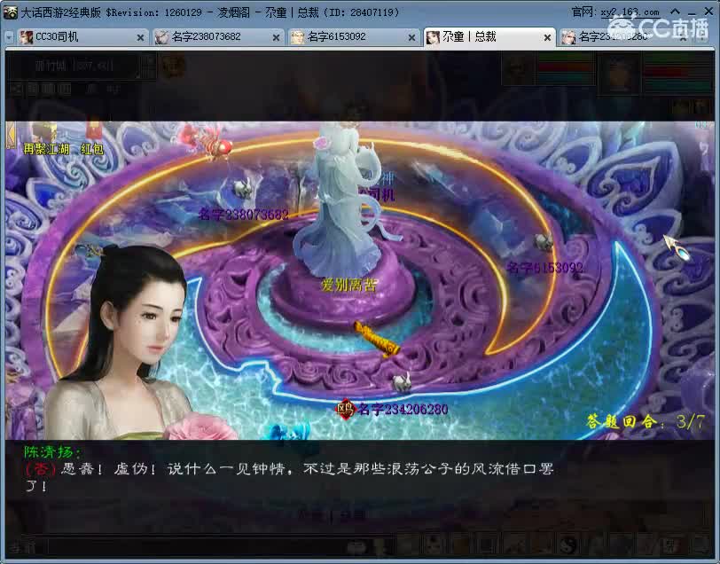Click the red diamond guild badge icon
This screenshot has width=720, height=564.
click(345, 408)
